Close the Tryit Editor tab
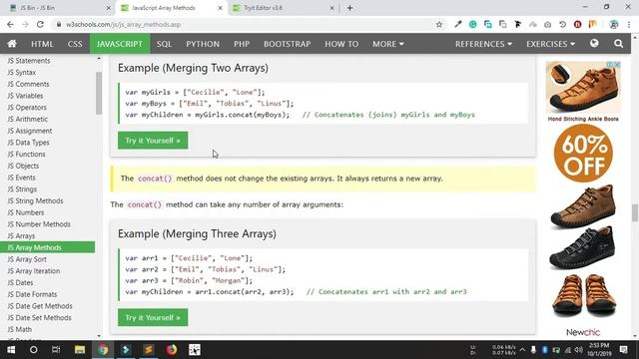Screen dimensions: 639x359 pos(331,8)
